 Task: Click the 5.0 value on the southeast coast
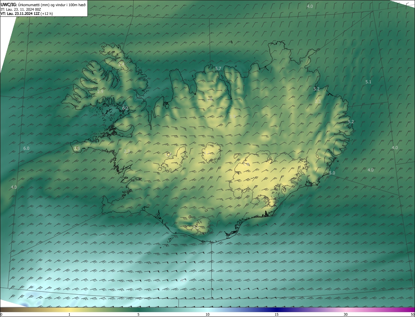click(332, 173)
